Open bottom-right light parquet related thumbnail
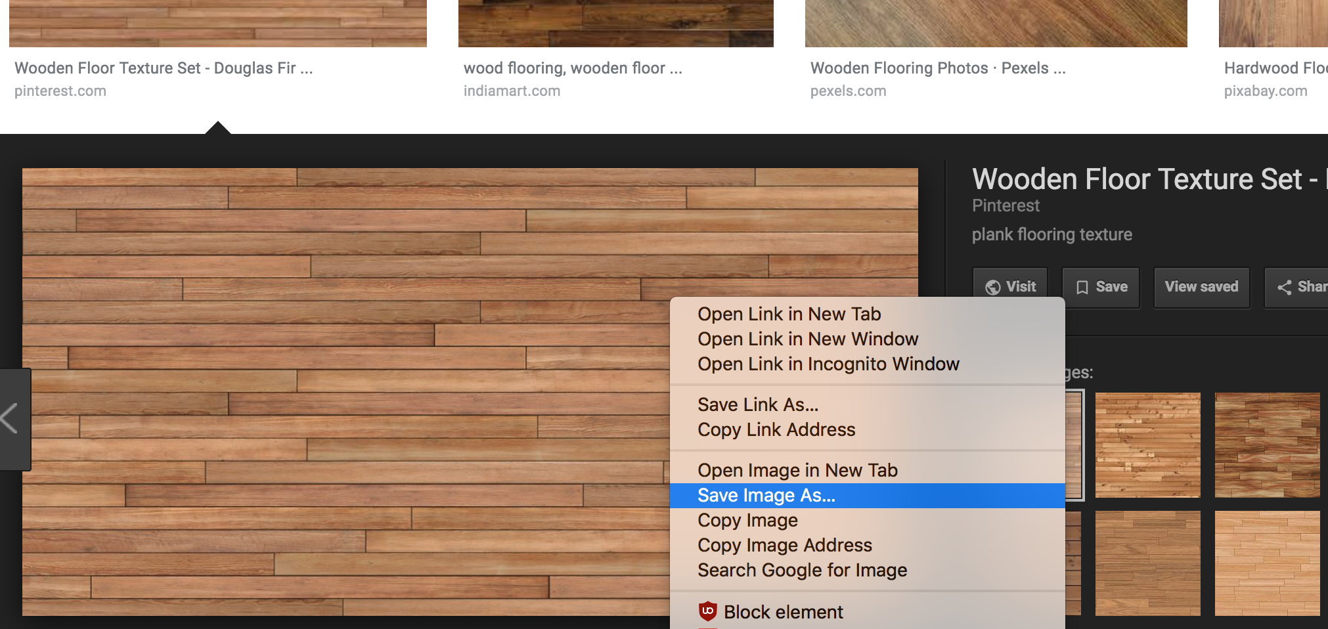 click(1268, 563)
